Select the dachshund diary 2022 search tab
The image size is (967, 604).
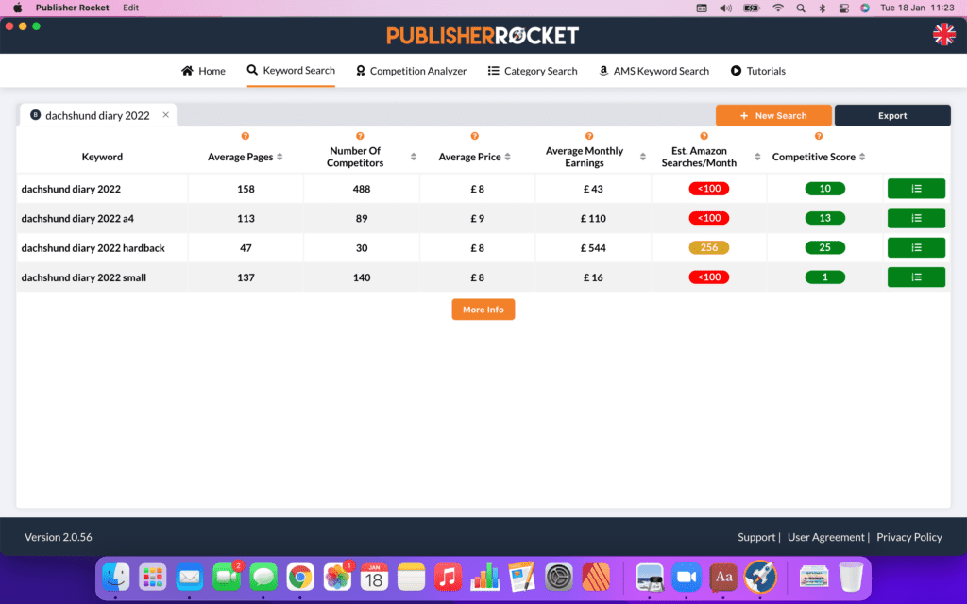pos(97,115)
